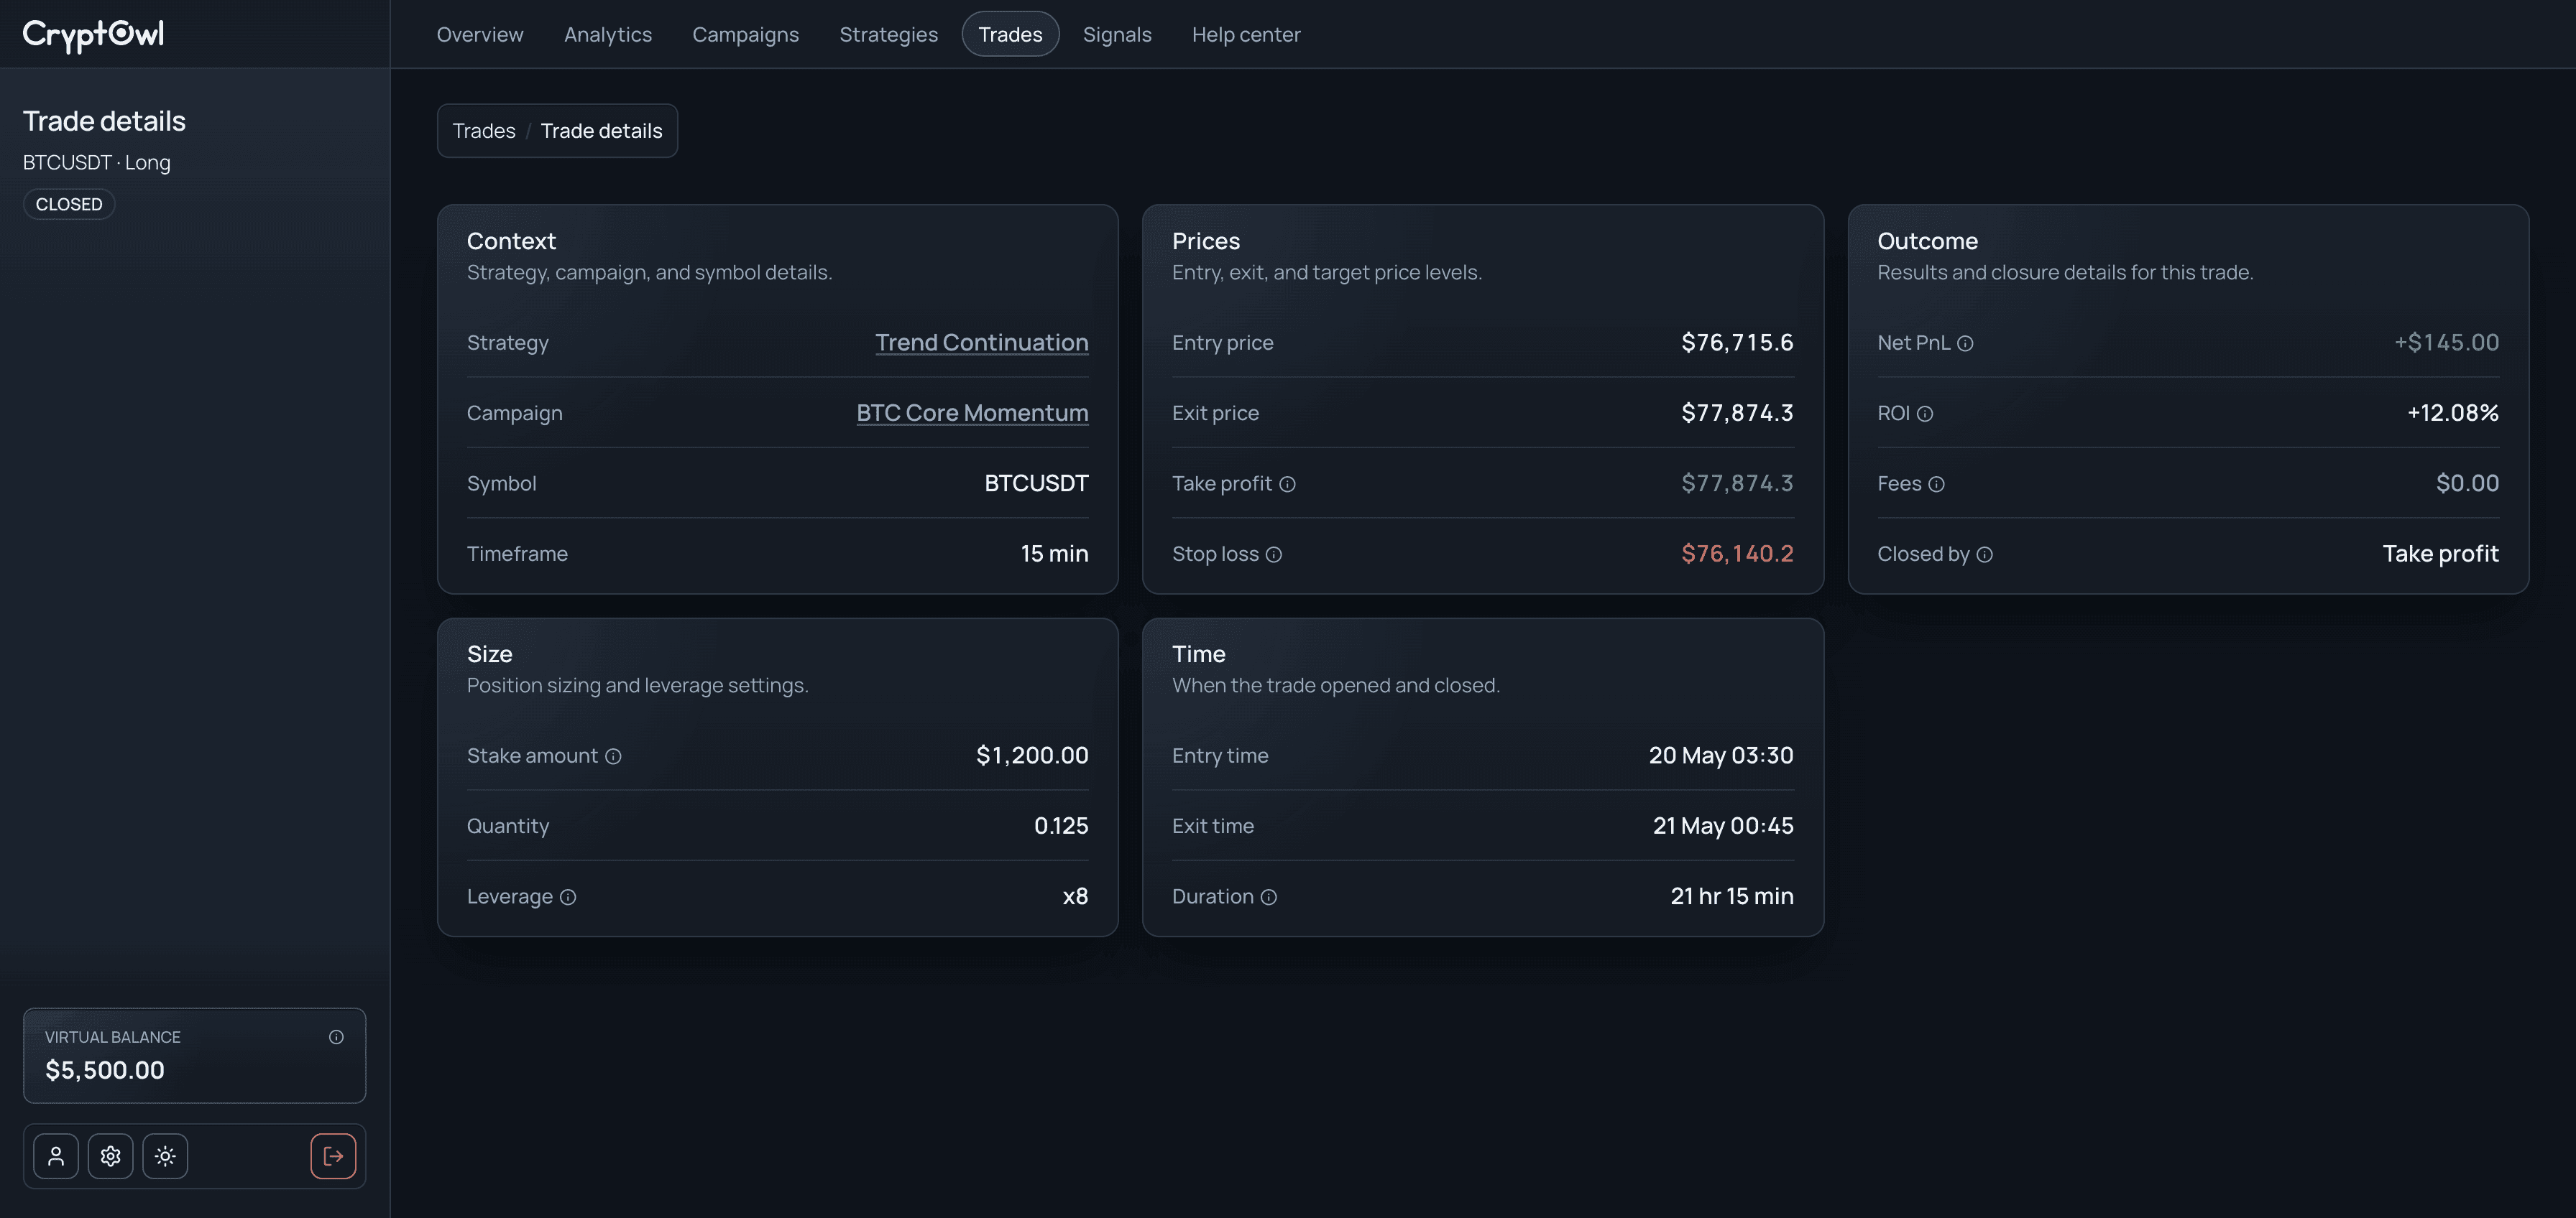
Task: Click the Stop loss value $76,140.2
Action: click(x=1737, y=554)
